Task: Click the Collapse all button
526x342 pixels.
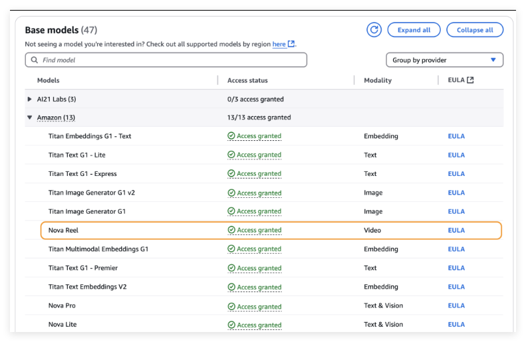Action: click(475, 30)
